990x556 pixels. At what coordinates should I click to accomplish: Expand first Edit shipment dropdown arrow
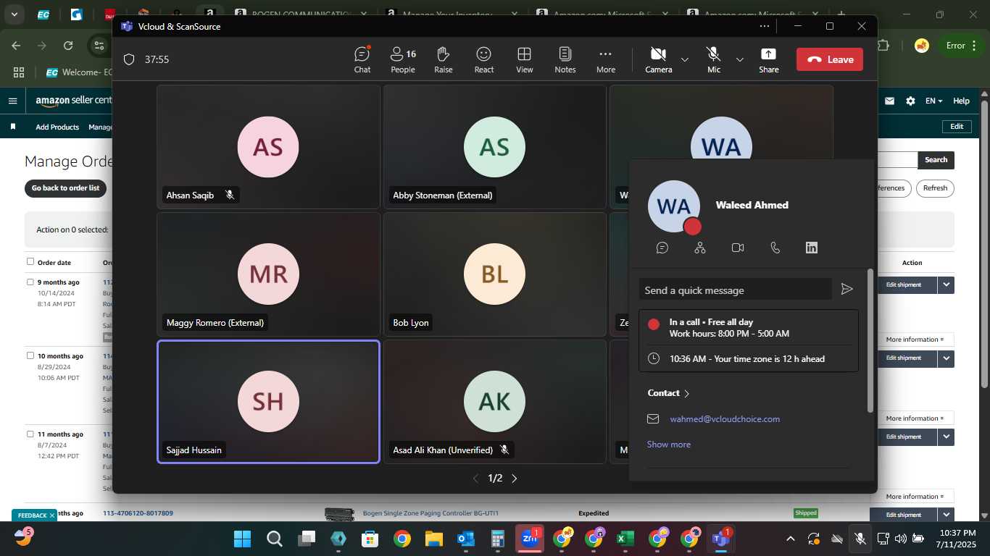click(946, 285)
